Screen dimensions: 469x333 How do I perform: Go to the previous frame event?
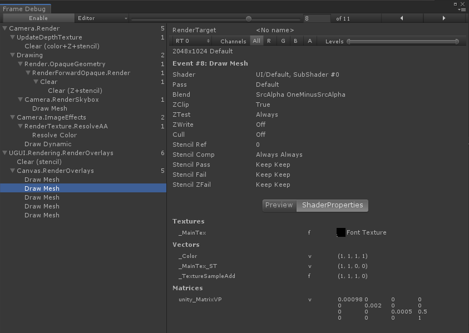[402, 18]
